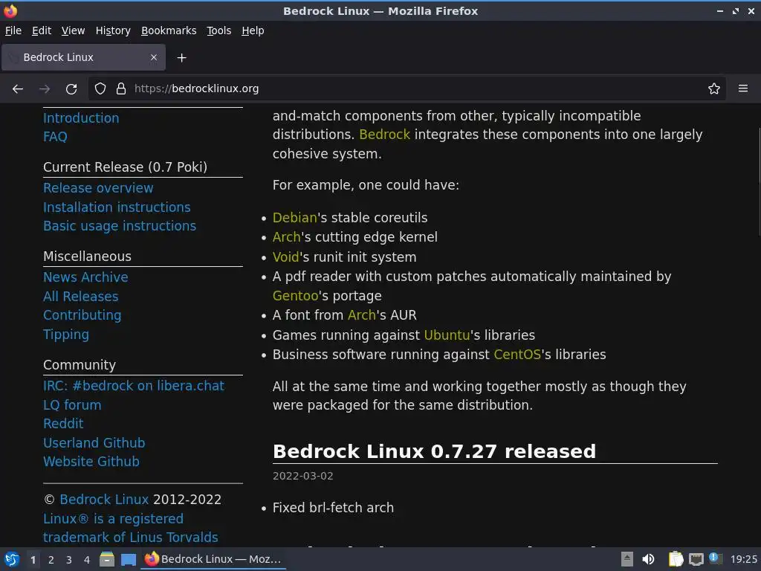Select the Bedrock Linux browser tab
This screenshot has height=571, width=761.
click(83, 57)
